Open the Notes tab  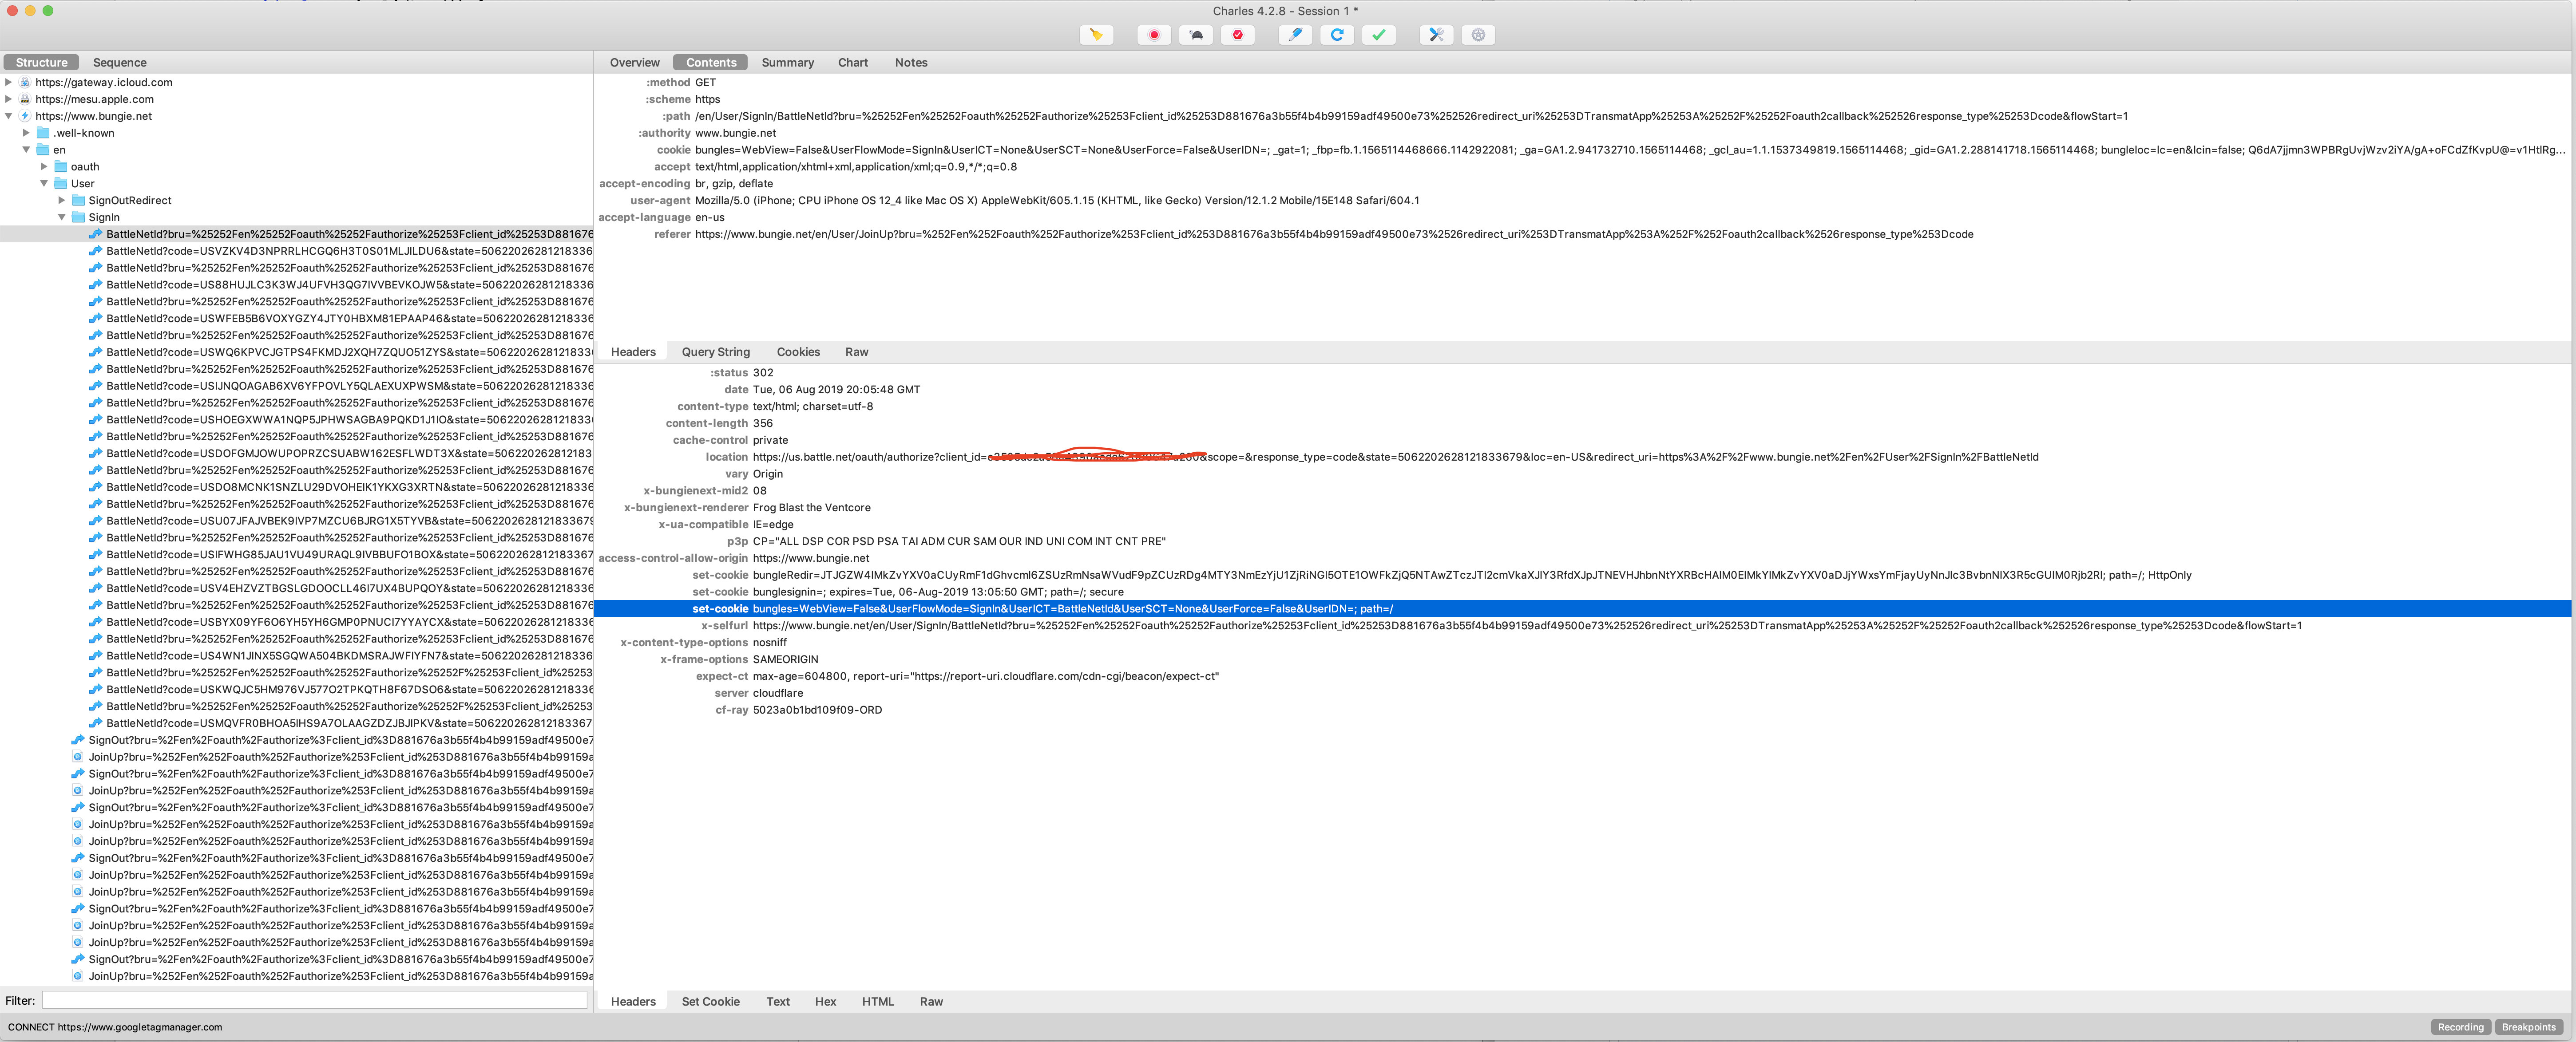click(x=911, y=62)
